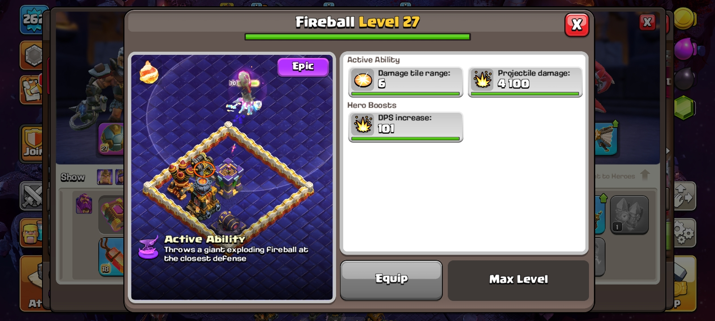Select the Damage tile range icon
Image resolution: width=715 pixels, height=321 pixels.
click(x=363, y=80)
